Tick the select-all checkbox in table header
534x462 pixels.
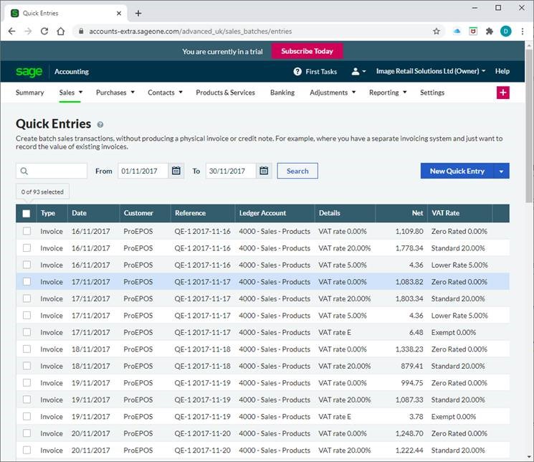(27, 213)
